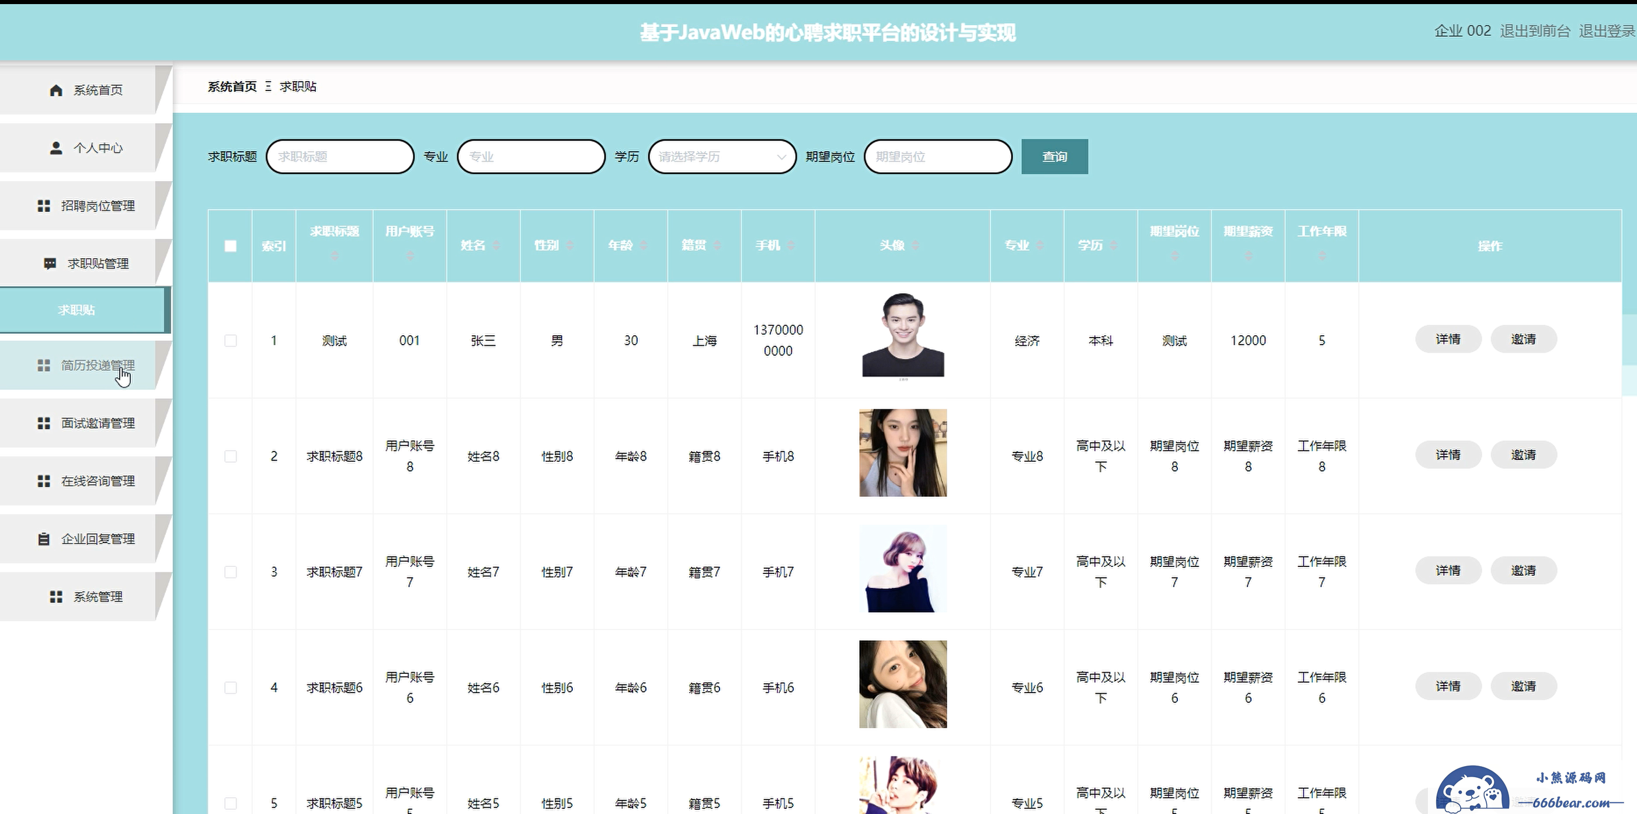Sort by 求职标题 column arrows
Screen dimensions: 1637x814
coord(335,255)
